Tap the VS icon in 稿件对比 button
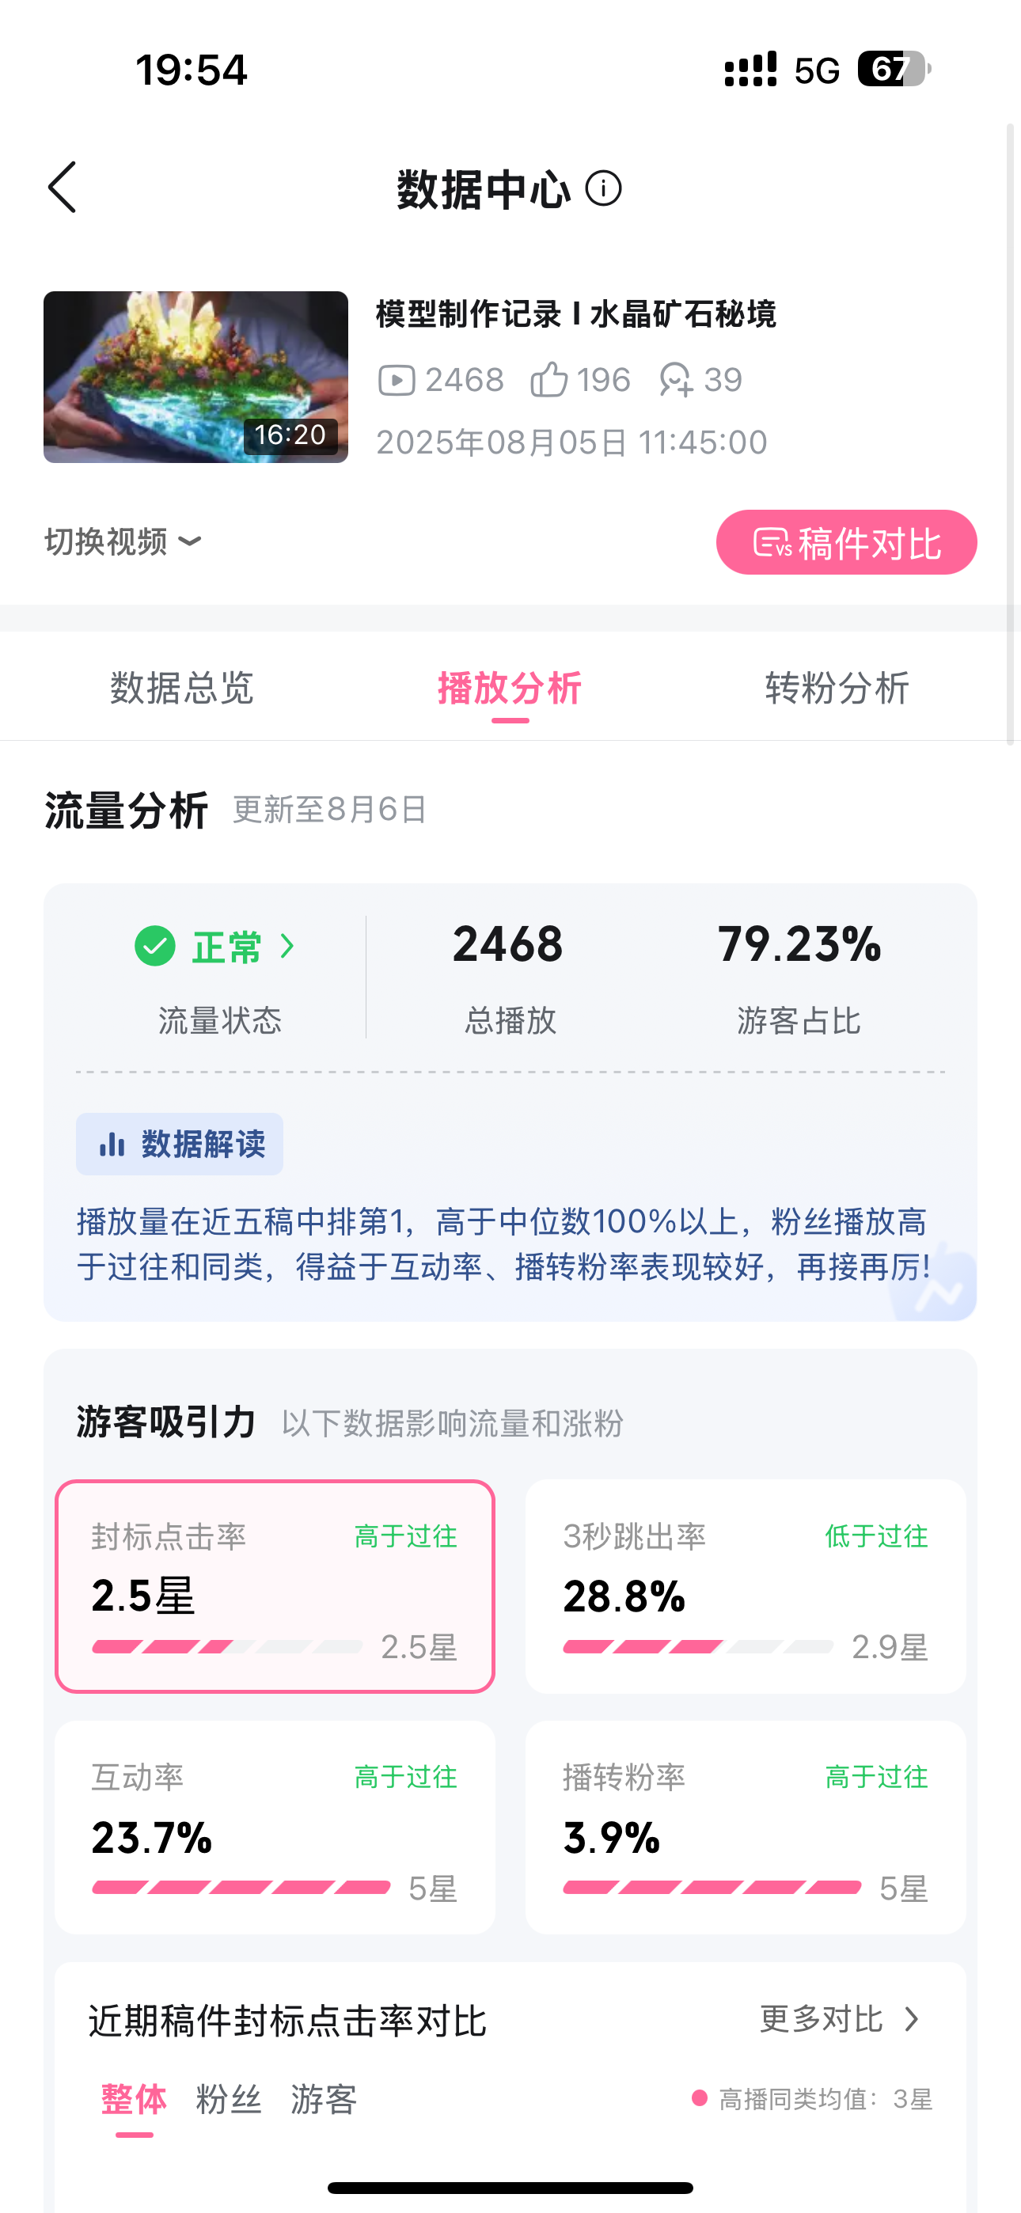Screen dimensions: 1021x2213 (772, 543)
